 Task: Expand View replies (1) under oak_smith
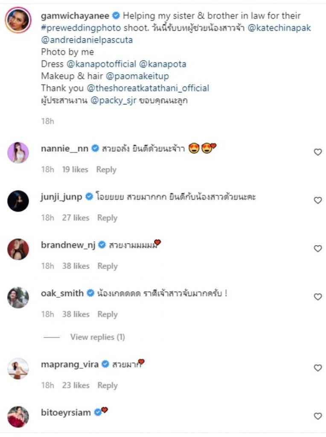coord(97,337)
